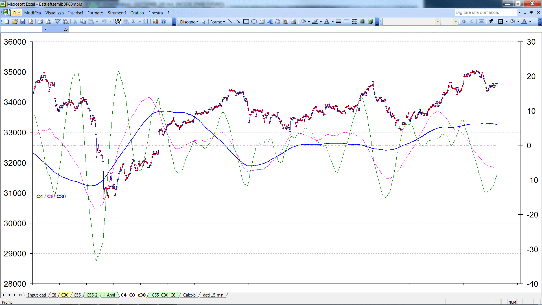Open the File menu
The width and height of the screenshot is (542, 305).
coord(16,13)
